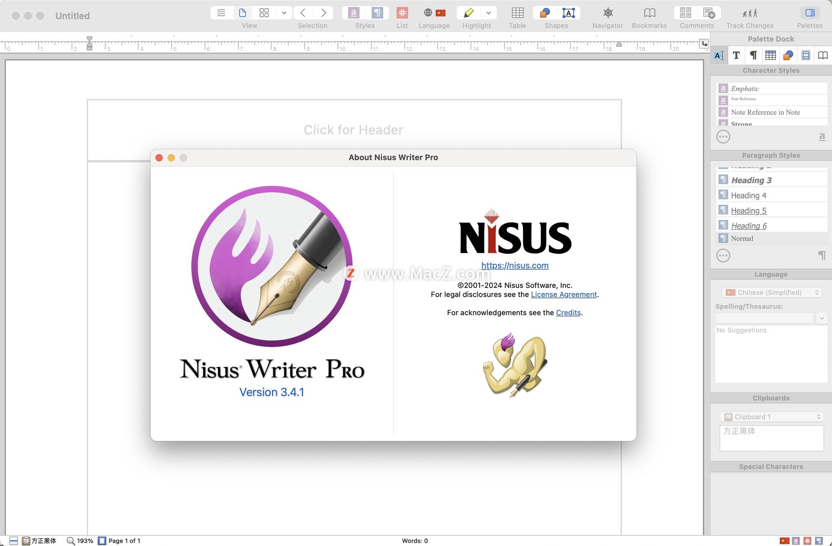This screenshot has height=546, width=832.
Task: Switch to Draft view in toolbar
Action: (221, 13)
